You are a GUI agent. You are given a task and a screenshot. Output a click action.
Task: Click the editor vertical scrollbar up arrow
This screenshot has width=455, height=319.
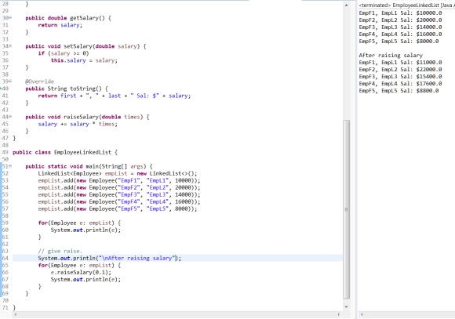346,5
